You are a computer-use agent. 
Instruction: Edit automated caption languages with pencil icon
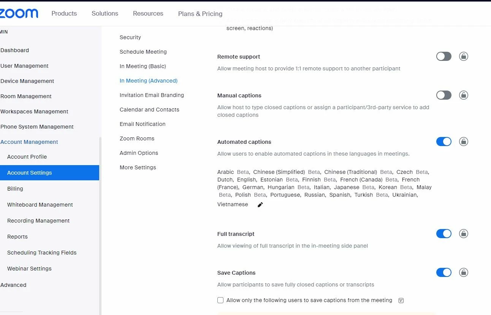click(260, 205)
